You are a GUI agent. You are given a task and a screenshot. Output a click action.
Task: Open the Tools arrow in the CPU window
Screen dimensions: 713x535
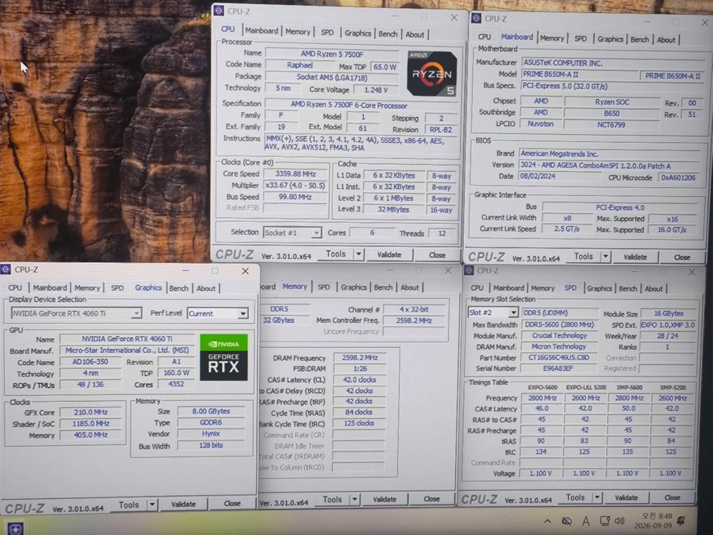pyautogui.click(x=359, y=255)
